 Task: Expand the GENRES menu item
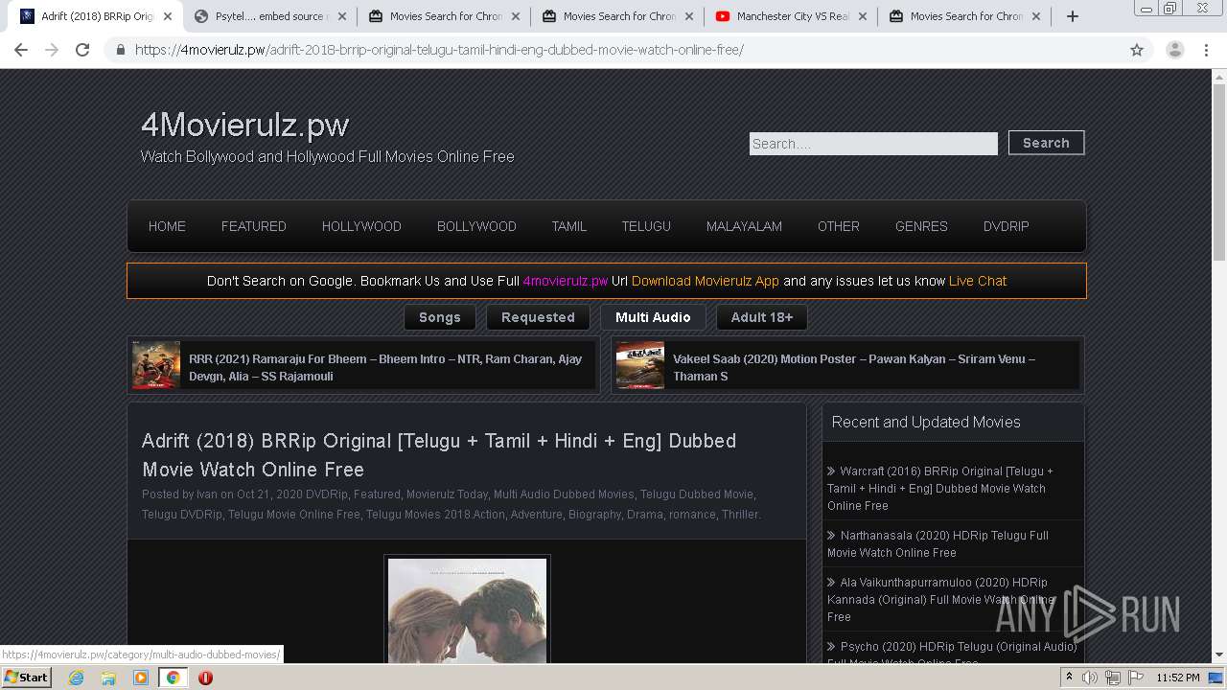coord(921,226)
